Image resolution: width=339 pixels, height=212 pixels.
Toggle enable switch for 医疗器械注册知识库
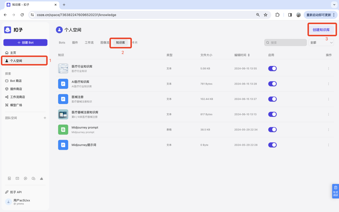coord(272,114)
